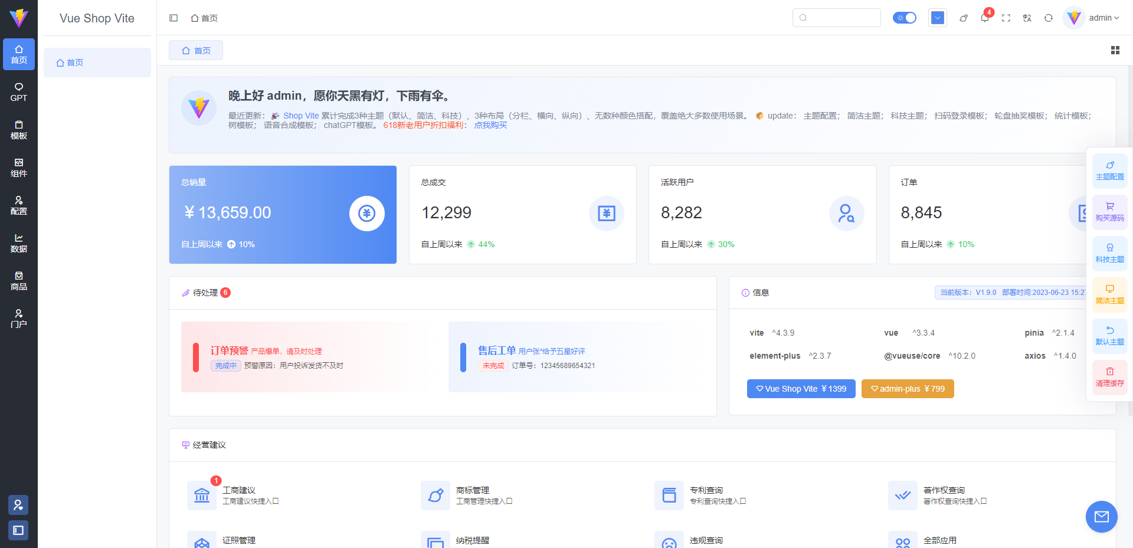Screen dimensions: 1133x548
Task: Open theme settings brush icon in header
Action: [964, 18]
